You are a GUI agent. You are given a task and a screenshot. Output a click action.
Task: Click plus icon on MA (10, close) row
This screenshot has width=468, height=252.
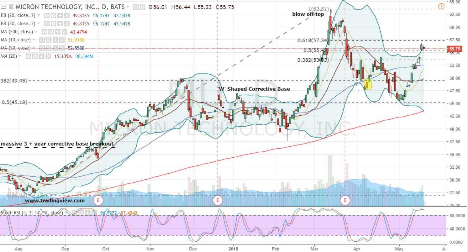55,40
